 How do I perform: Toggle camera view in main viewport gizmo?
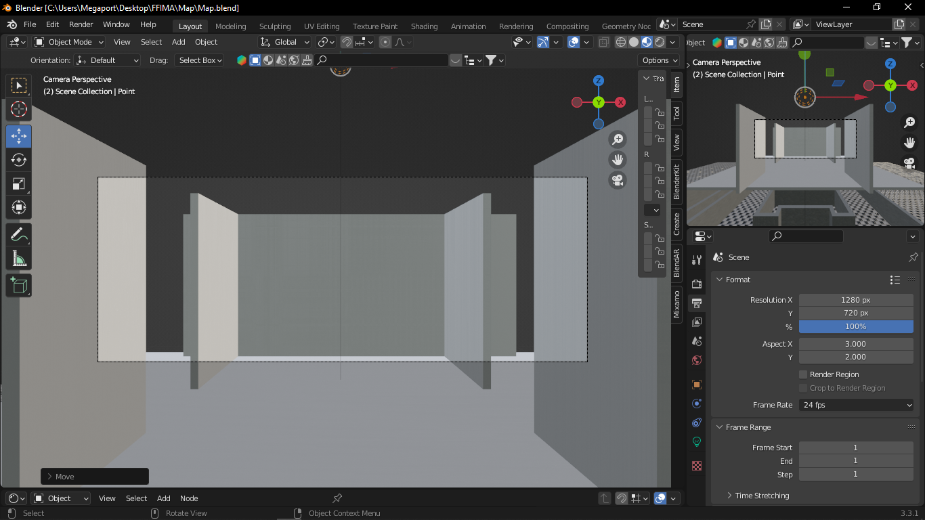(x=618, y=181)
